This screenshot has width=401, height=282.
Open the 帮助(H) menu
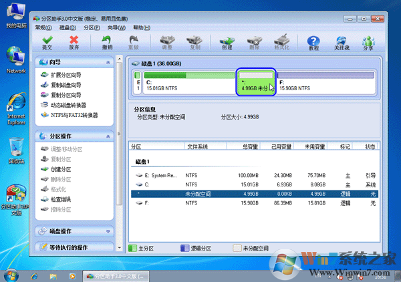(x=142, y=27)
